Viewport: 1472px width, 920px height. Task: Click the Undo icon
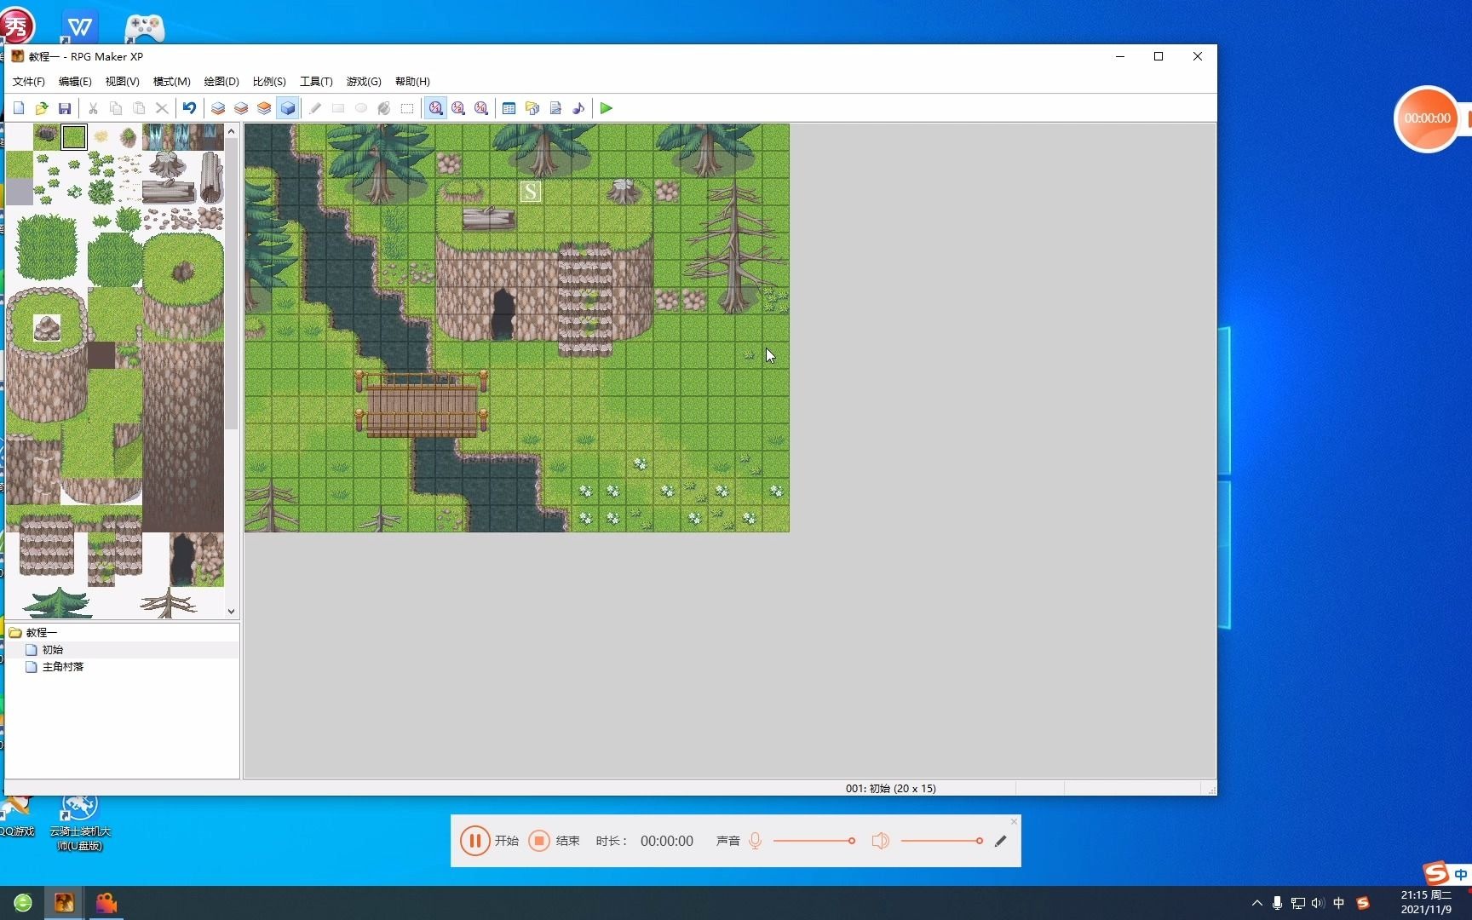189,108
